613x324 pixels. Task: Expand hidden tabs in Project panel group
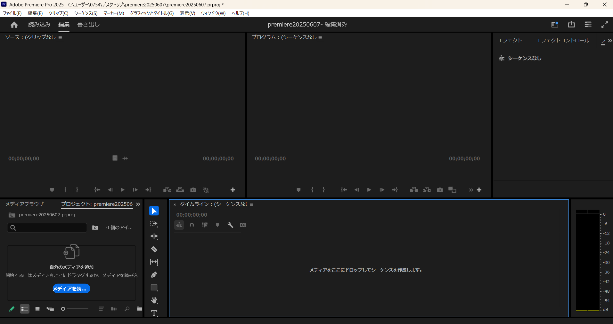(138, 204)
